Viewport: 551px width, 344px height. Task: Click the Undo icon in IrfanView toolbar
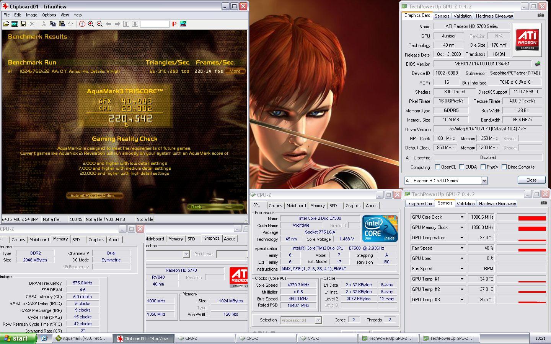click(x=70, y=24)
